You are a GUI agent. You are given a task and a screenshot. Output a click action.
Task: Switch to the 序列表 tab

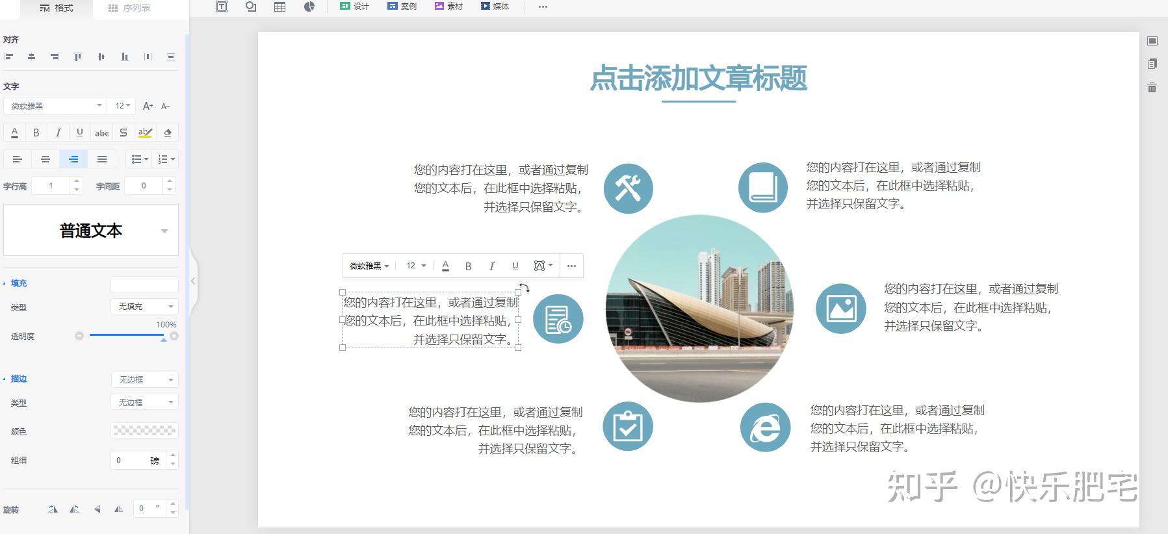pyautogui.click(x=129, y=8)
